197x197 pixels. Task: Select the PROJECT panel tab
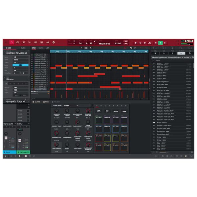pos(56,102)
